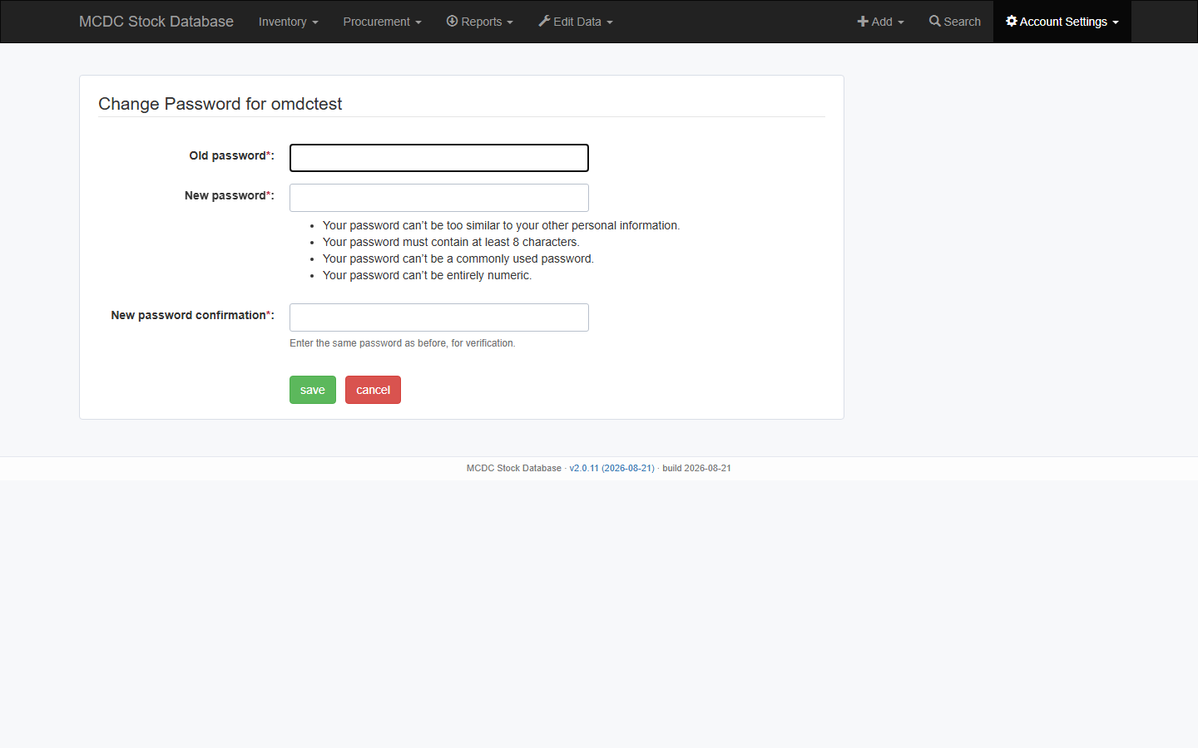Open the Reports menu

coord(479,22)
